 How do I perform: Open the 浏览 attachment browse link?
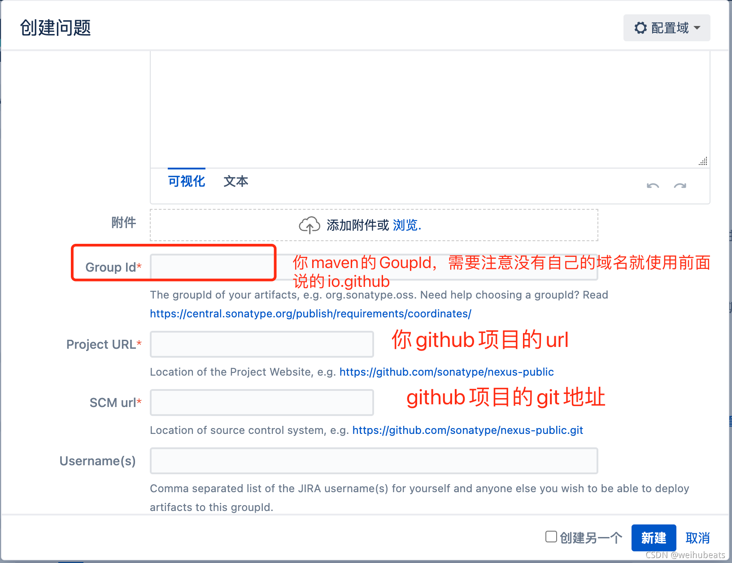click(x=405, y=225)
